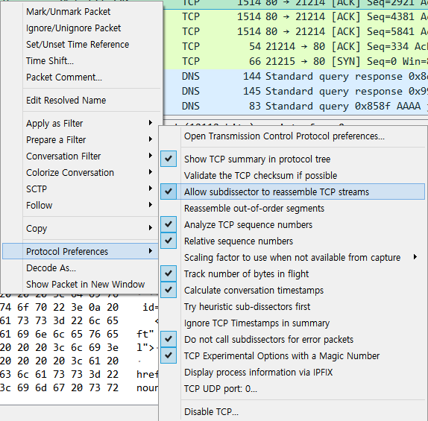Expand Copy submenu
This screenshot has width=428, height=421.
tap(81, 228)
